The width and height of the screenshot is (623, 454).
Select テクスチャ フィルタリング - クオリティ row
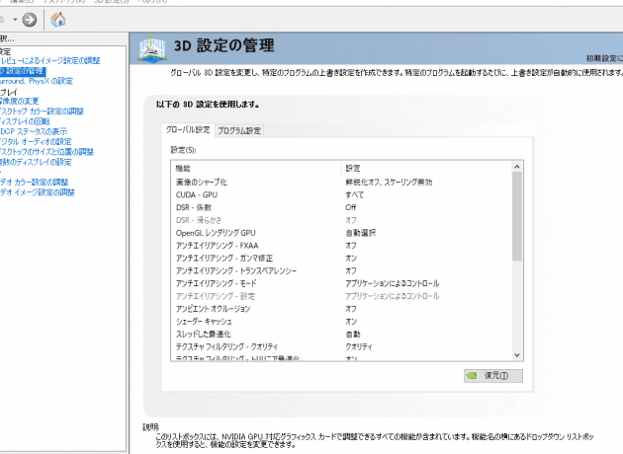tap(342, 347)
